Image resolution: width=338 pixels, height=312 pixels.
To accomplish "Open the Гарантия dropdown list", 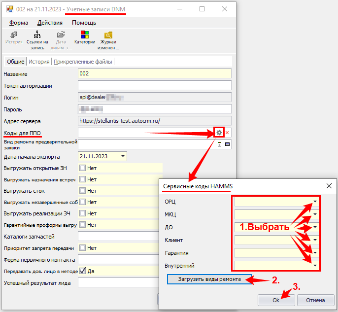I will 315,253.
